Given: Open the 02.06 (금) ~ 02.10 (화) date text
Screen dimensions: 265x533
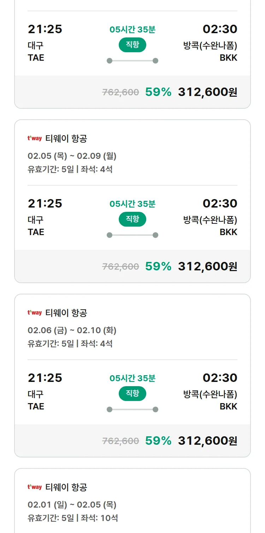Looking at the screenshot, I should [72, 330].
